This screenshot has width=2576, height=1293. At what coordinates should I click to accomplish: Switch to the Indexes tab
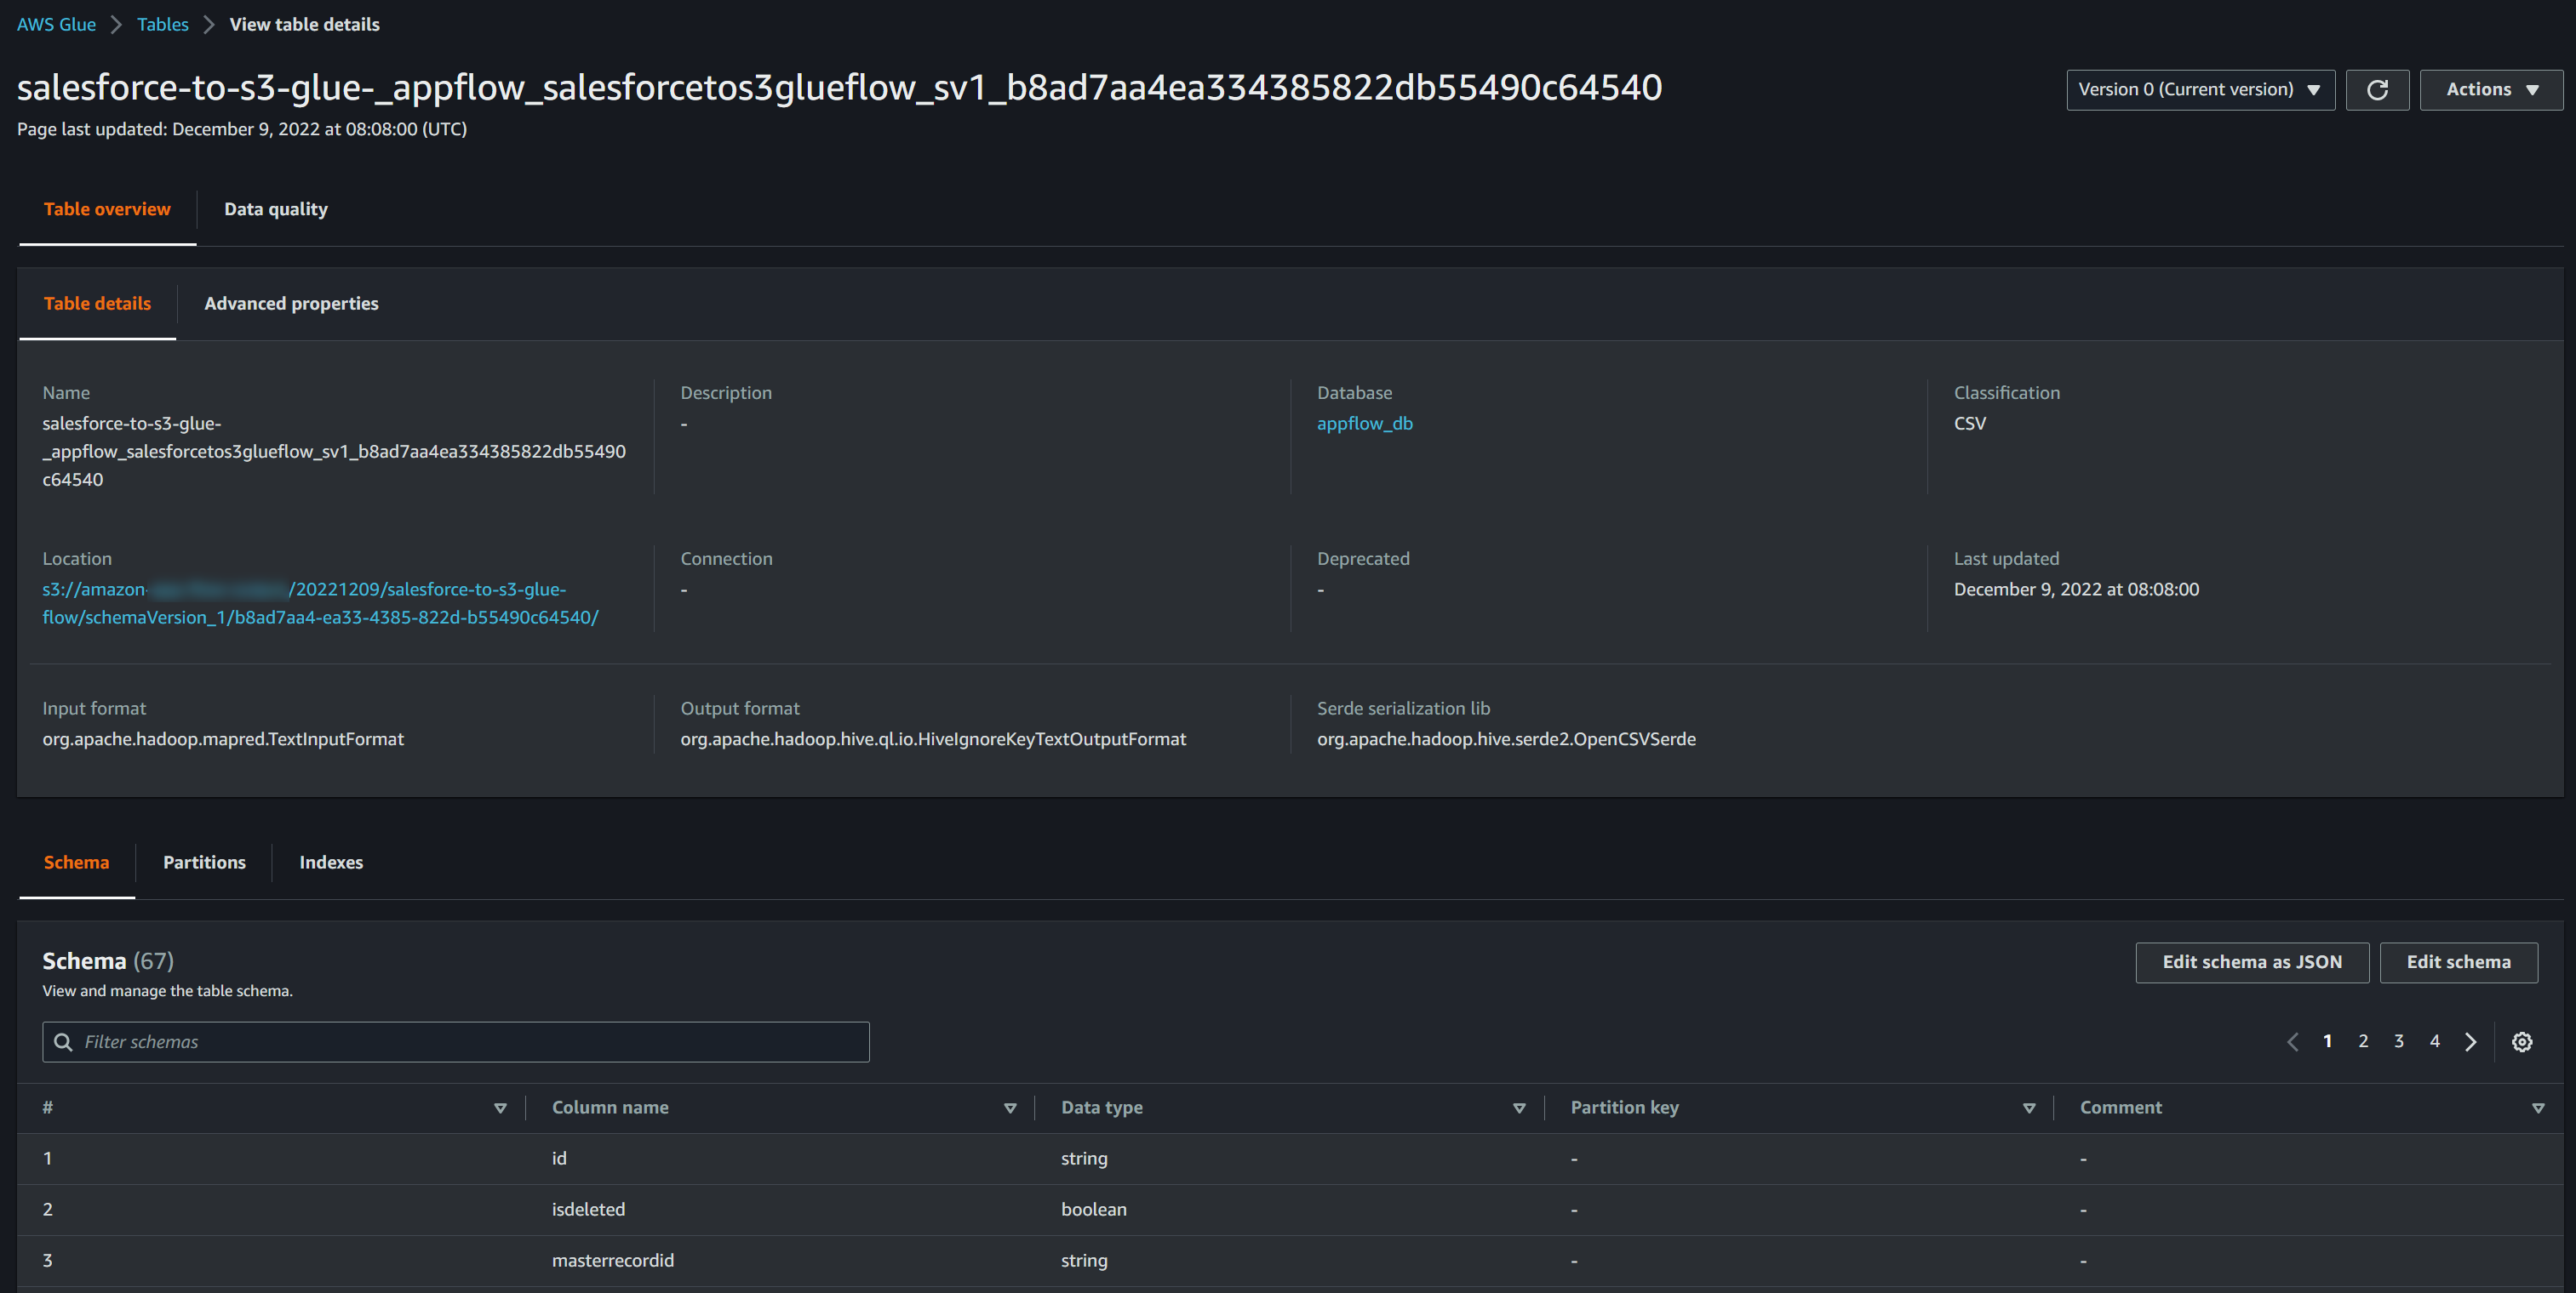coord(331,863)
